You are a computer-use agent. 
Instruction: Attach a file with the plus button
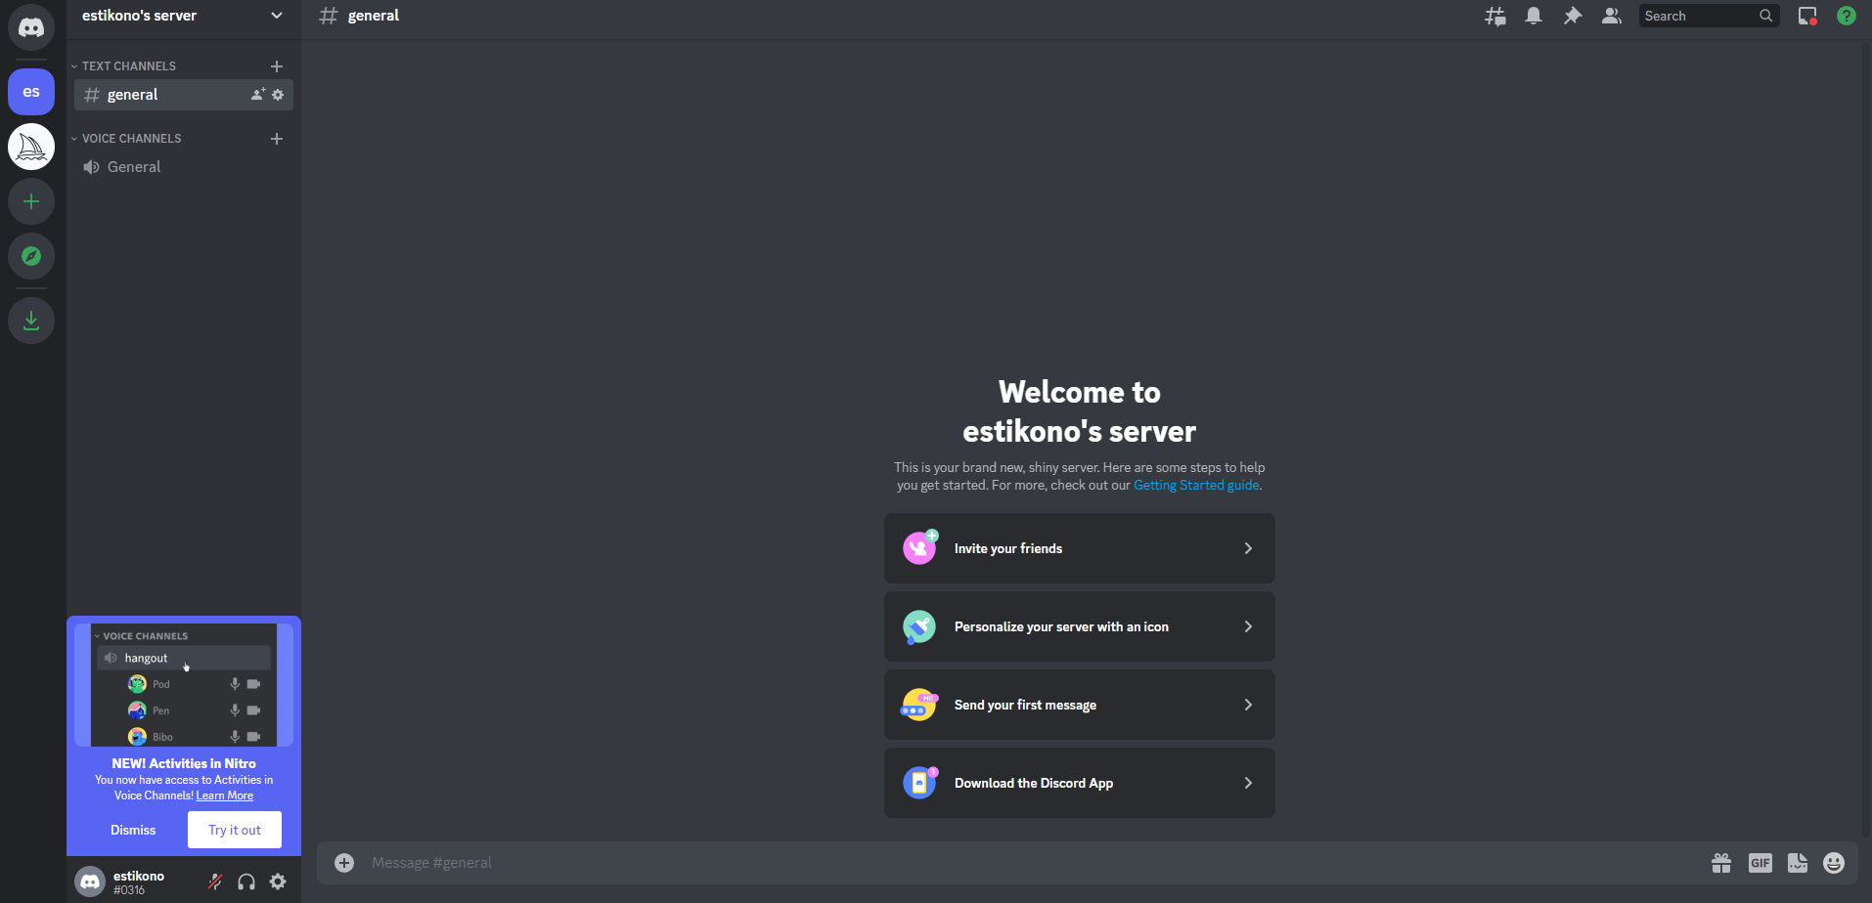344,863
